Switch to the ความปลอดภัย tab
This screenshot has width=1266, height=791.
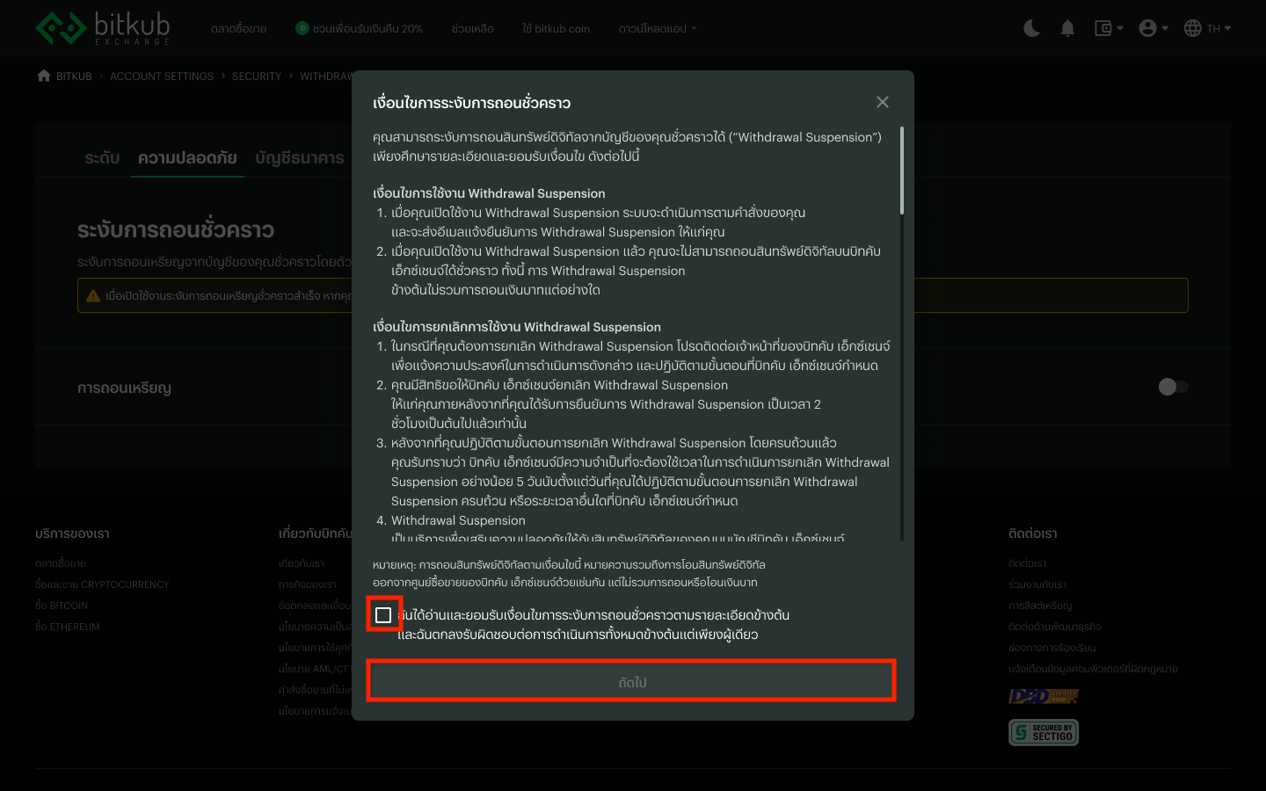pos(187,158)
